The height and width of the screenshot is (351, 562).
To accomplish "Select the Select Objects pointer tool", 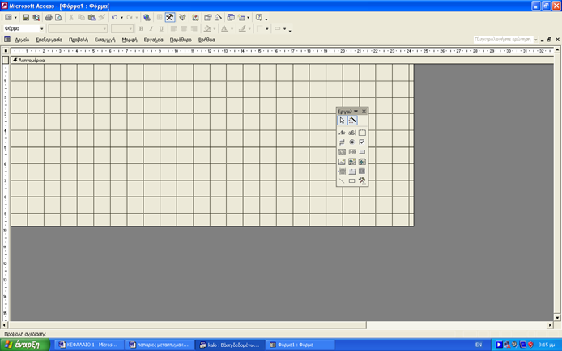I will 342,121.
